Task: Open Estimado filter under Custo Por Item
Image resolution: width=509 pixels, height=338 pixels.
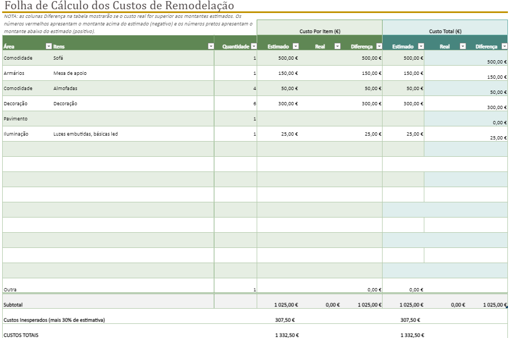Action: point(296,47)
